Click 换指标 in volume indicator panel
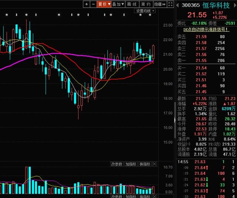Viewport: 237px width, 198px height. [145, 164]
